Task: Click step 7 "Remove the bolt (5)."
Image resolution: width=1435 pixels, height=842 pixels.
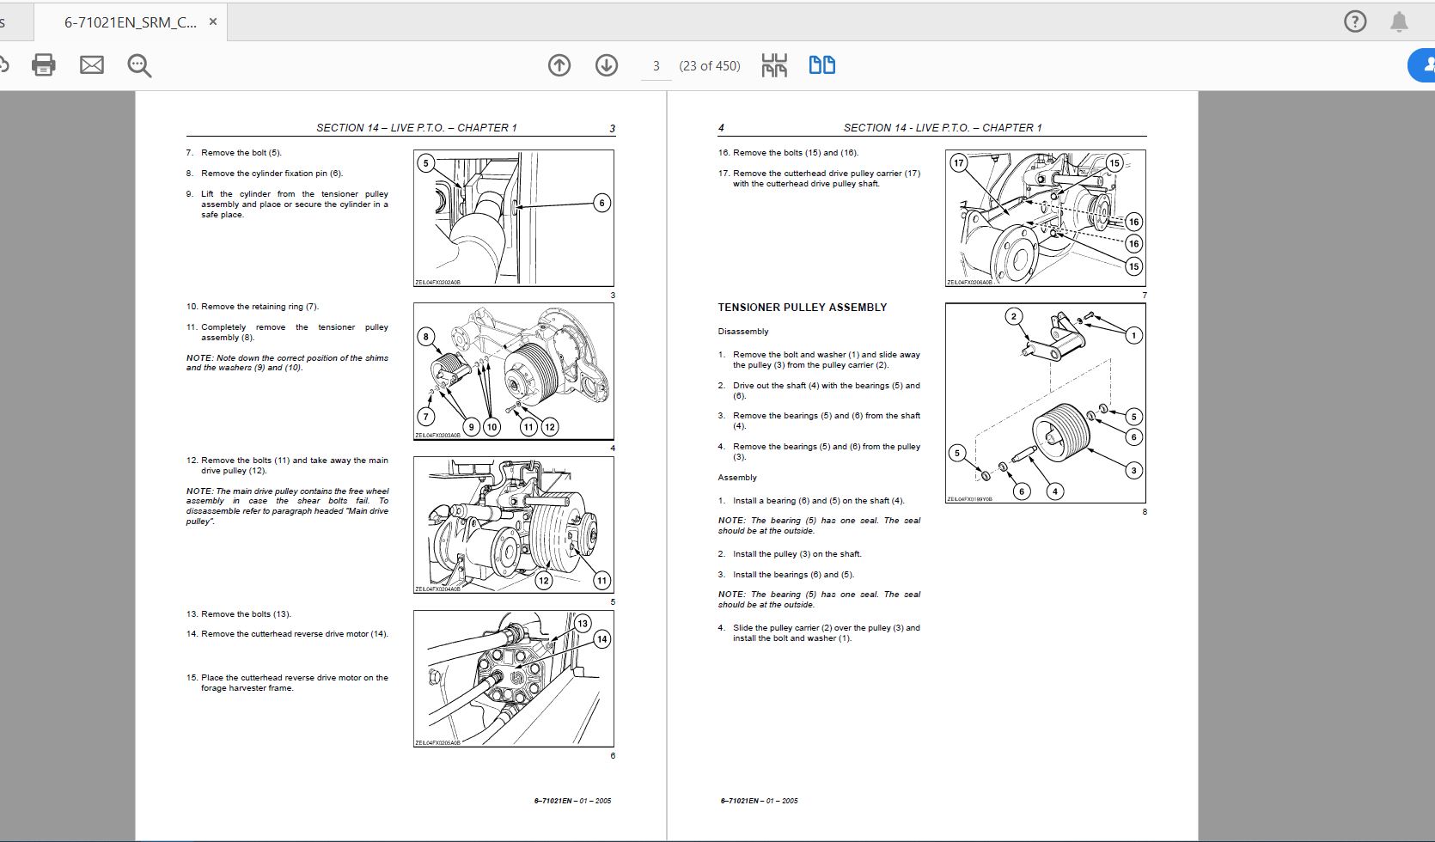Action: tap(234, 153)
